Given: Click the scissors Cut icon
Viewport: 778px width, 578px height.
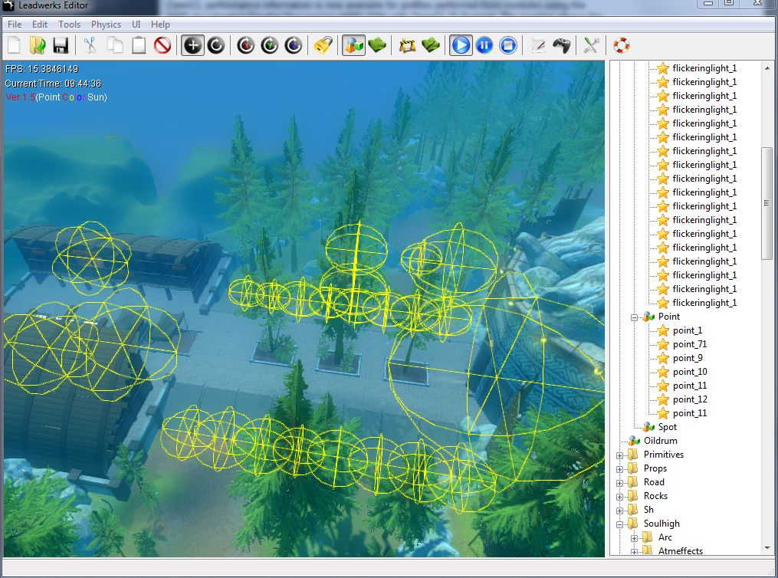Looking at the screenshot, I should tap(90, 45).
